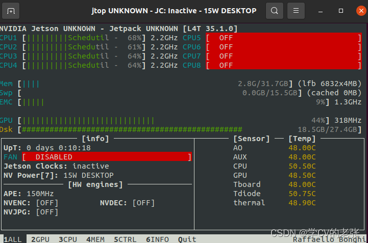Click the GPU 48.50C temperature

(x=302, y=175)
